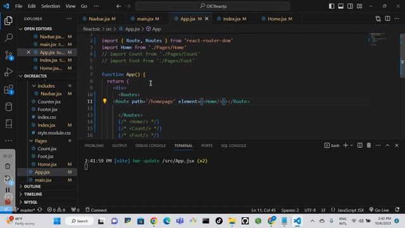Click the master branch indicator
Viewport: 405px width, 228px height.
pyautogui.click(x=25, y=210)
